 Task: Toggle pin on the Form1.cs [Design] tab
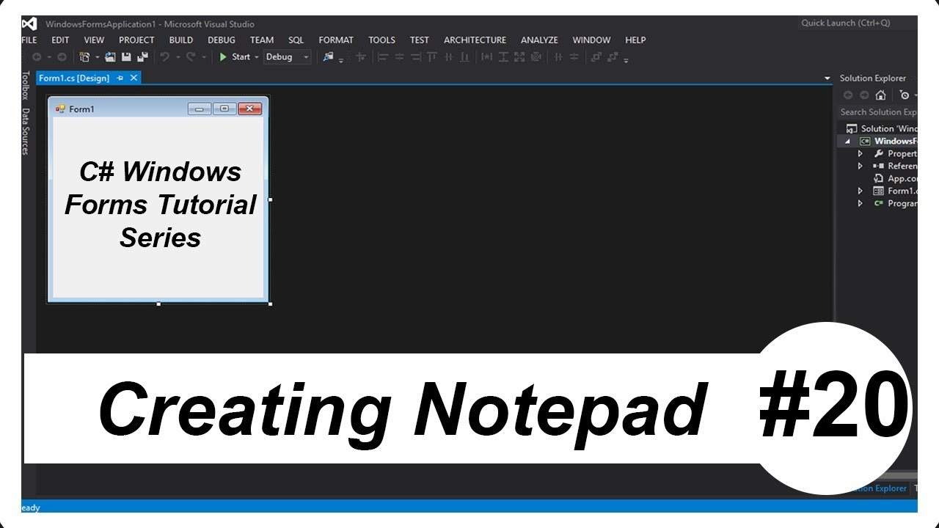point(120,78)
